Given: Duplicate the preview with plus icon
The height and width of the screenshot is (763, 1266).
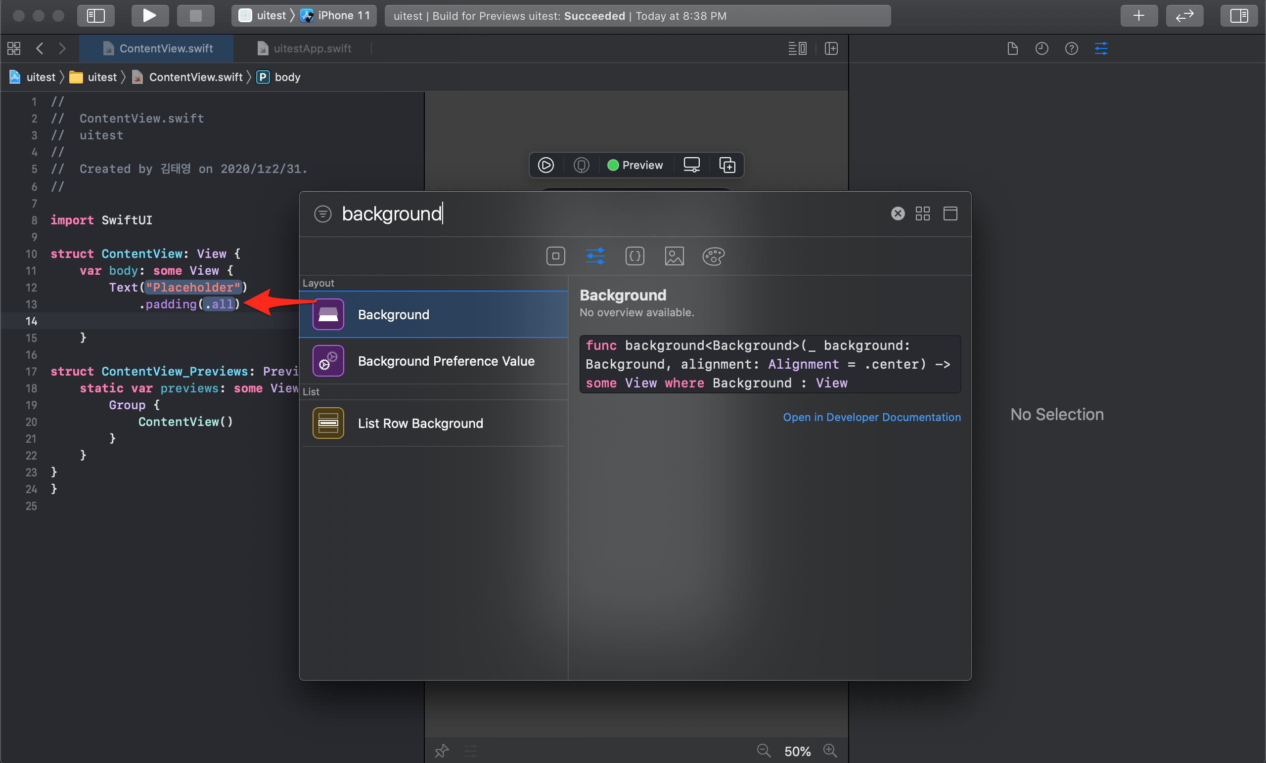Looking at the screenshot, I should [726, 165].
